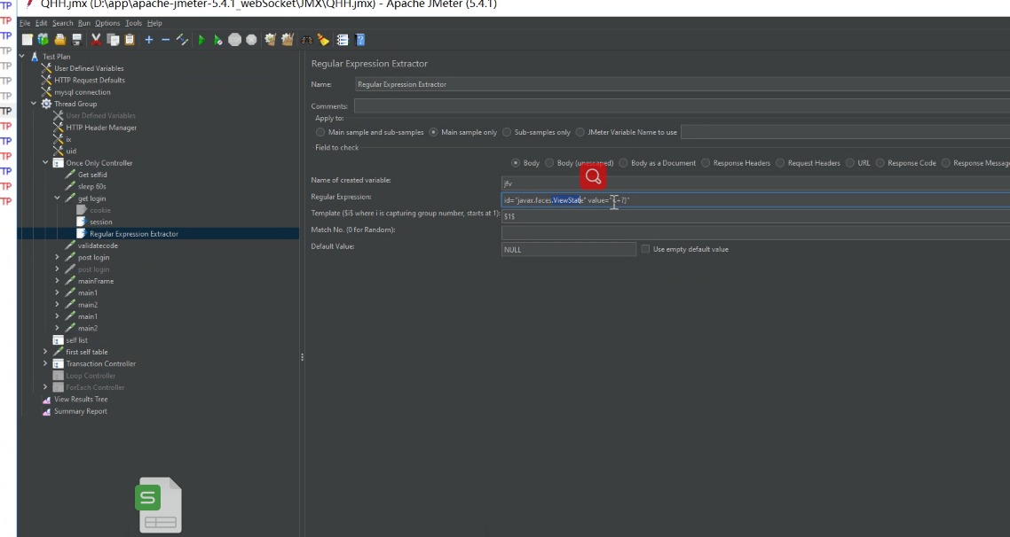Select Main sample only radio button
This screenshot has width=1010, height=537.
(433, 132)
